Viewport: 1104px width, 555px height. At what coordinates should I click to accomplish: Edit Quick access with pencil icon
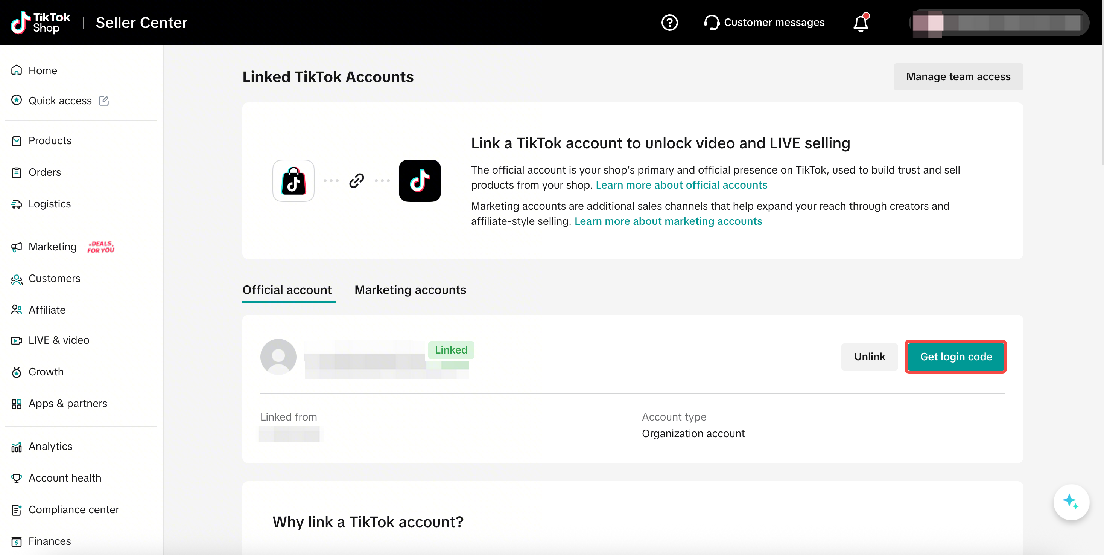click(104, 101)
